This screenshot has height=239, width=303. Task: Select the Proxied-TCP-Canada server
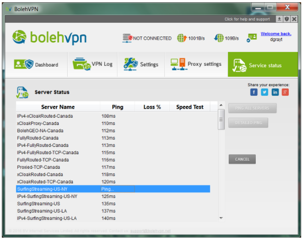click(x=113, y=167)
